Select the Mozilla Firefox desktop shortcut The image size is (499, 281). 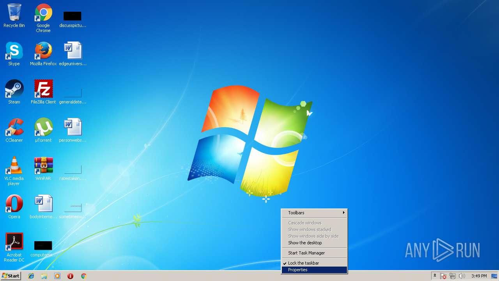click(x=43, y=54)
